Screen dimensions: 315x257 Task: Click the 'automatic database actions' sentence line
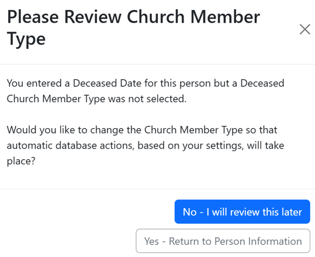coord(146,146)
